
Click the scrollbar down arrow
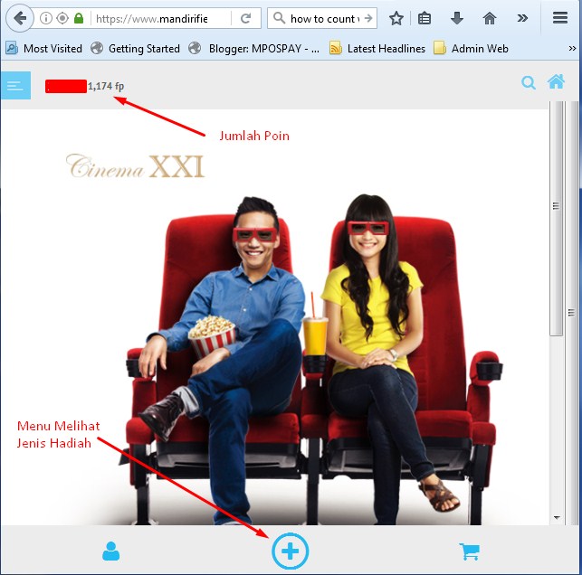pyautogui.click(x=557, y=517)
